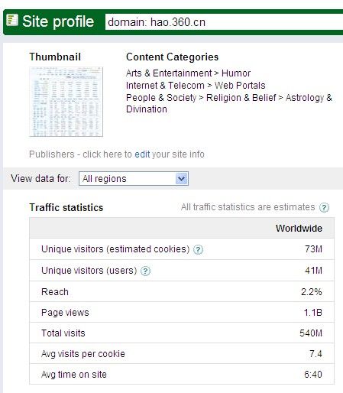Viewport: 343px width, 393px height.
Task: Click the Arts & Entertainment > Humor category
Action: (188, 73)
